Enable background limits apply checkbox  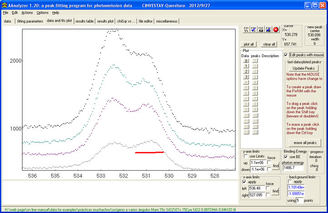pyautogui.click(x=290, y=182)
